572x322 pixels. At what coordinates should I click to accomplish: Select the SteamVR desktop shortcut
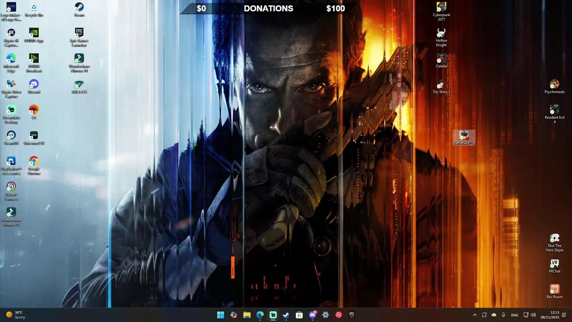(11, 137)
